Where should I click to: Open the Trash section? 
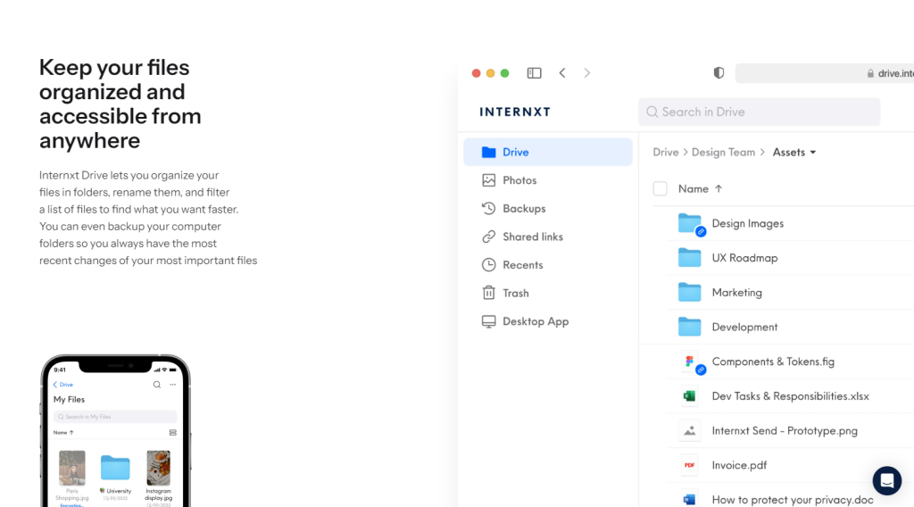[515, 293]
